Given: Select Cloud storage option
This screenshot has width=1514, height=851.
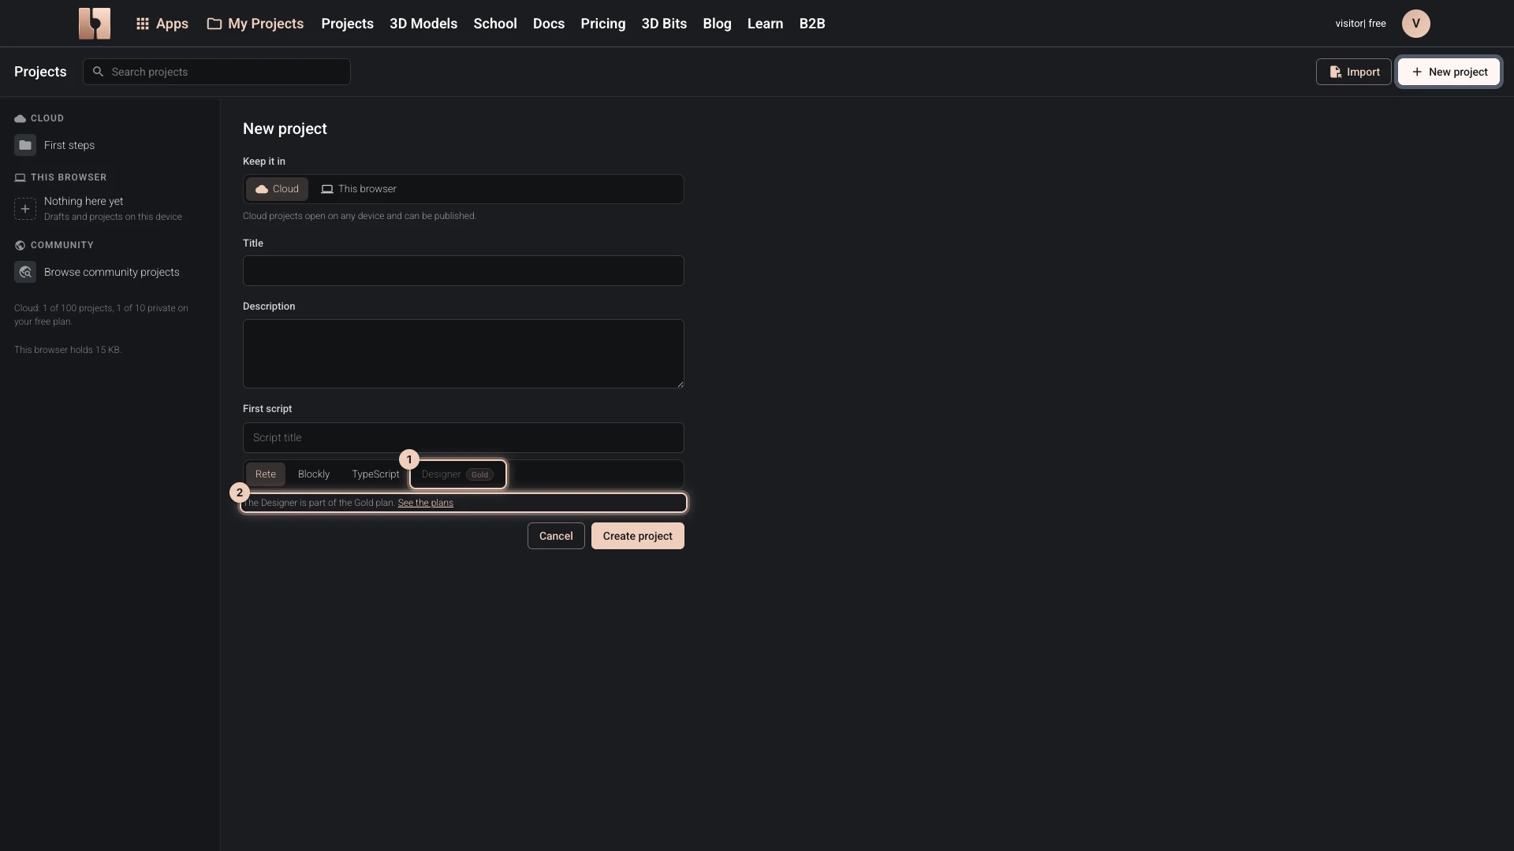Looking at the screenshot, I should click(277, 189).
